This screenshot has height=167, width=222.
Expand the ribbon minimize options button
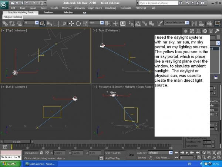84,13
